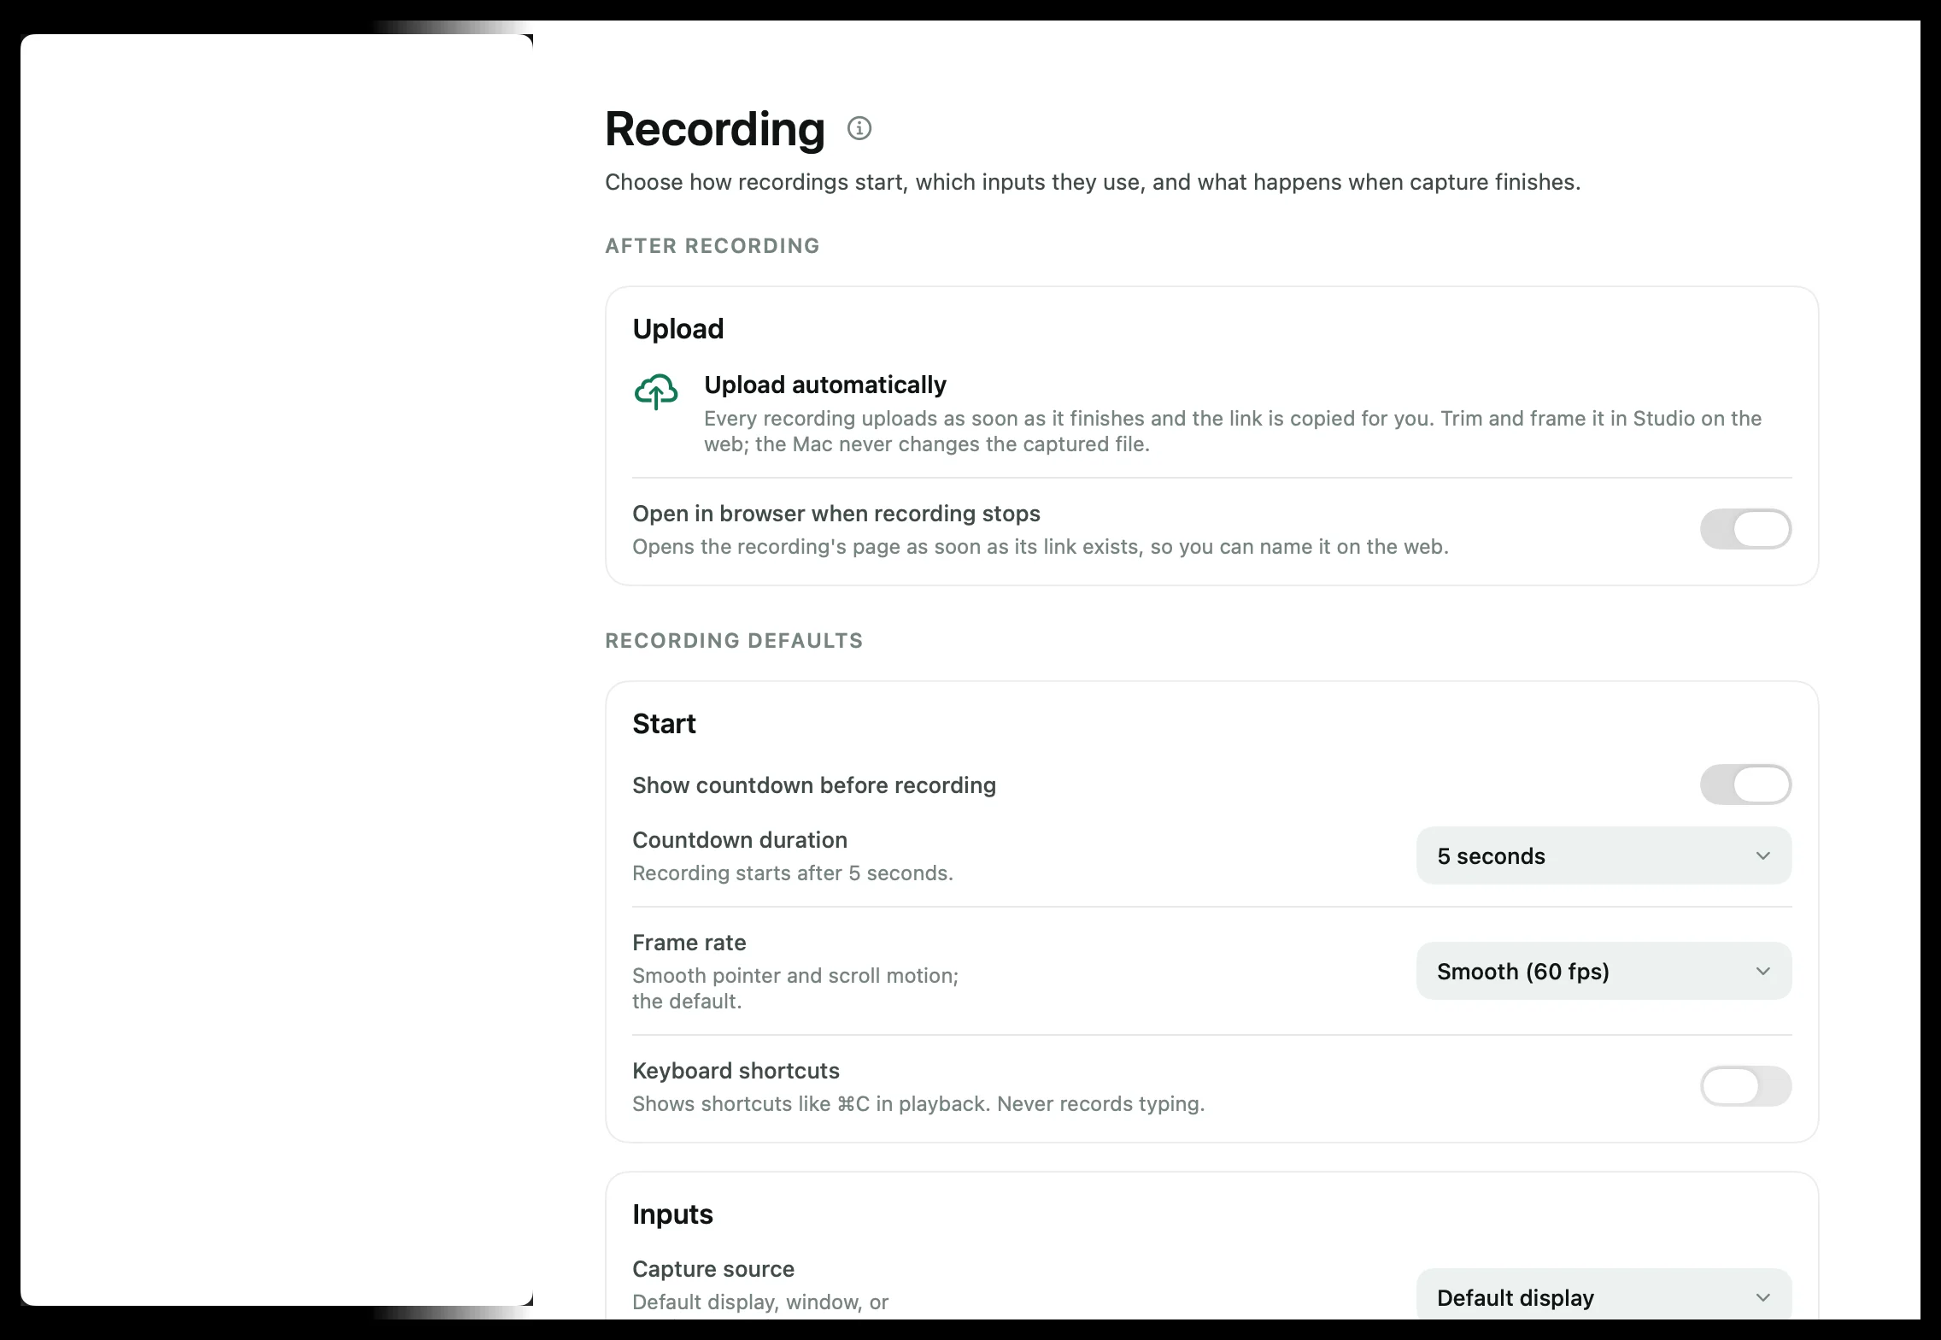Viewport: 1941px width, 1340px height.
Task: Click the Open in browser when recording stops label
Action: pos(836,514)
